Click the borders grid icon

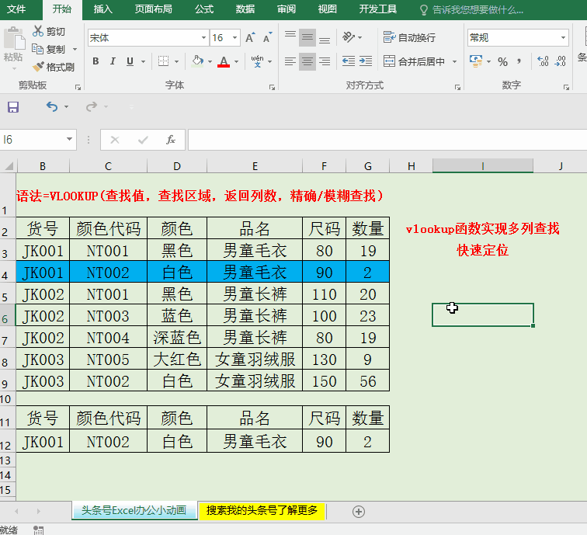point(163,61)
